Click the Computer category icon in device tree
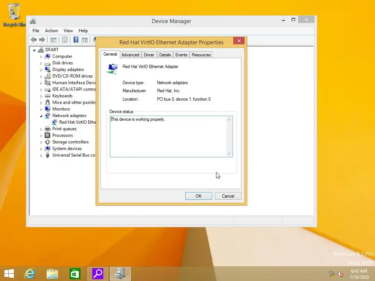Image resolution: width=375 pixels, height=281 pixels. click(x=48, y=56)
